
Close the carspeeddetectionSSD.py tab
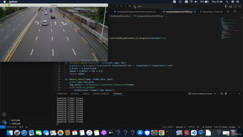pos(195,12)
